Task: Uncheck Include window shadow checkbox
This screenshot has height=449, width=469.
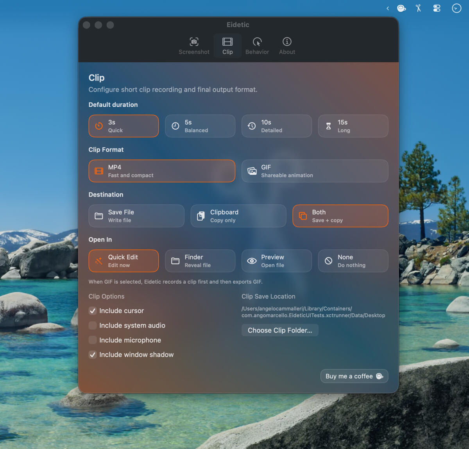Action: (93, 355)
